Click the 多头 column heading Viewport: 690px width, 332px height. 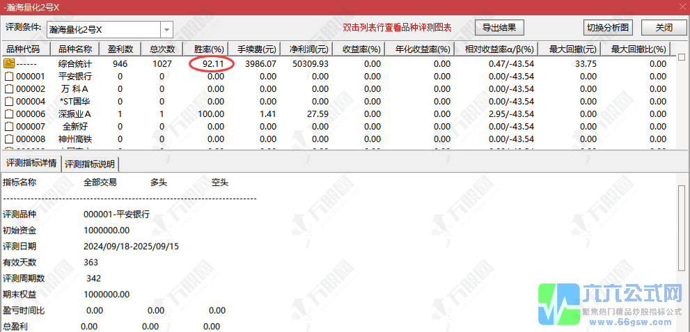(159, 182)
